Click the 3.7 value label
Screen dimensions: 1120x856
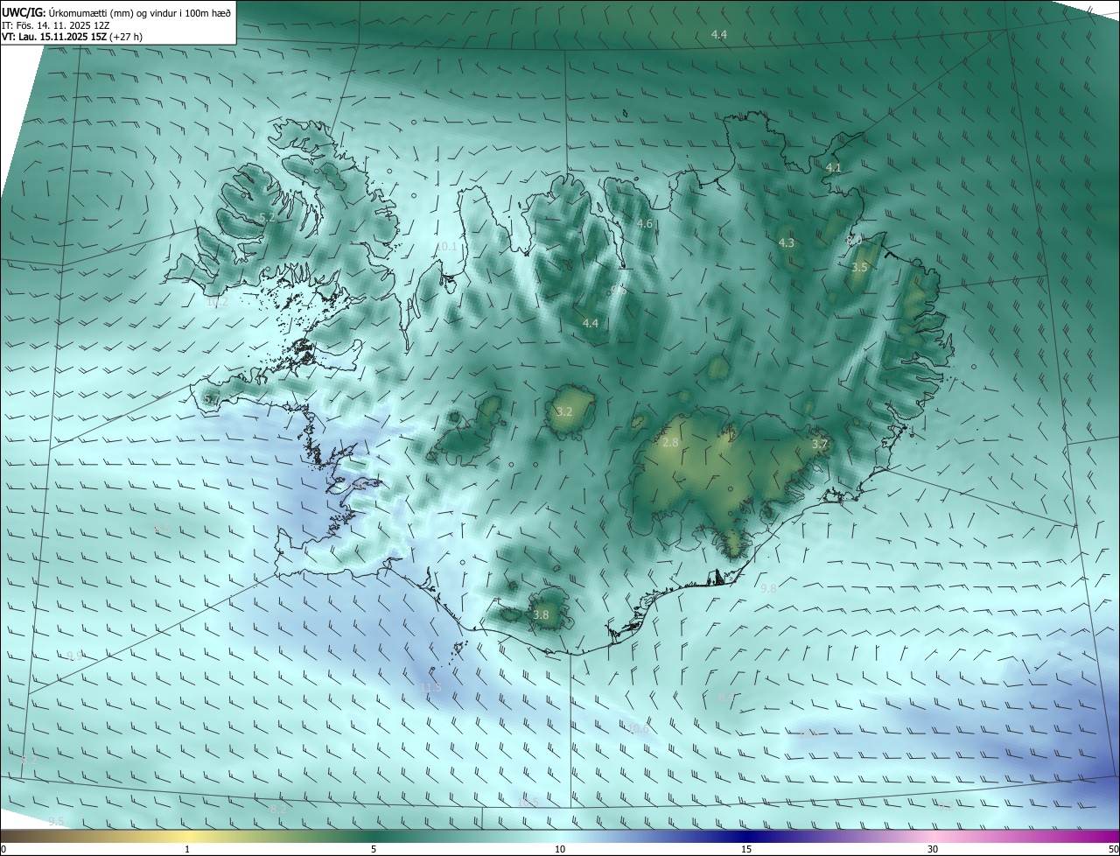point(819,445)
